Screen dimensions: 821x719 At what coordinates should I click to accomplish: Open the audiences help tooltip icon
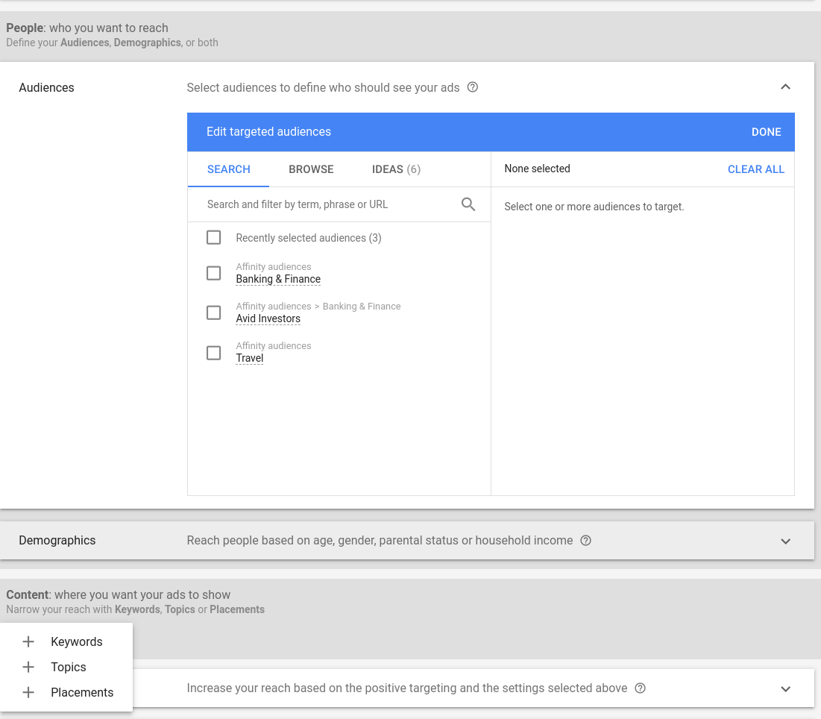[473, 87]
